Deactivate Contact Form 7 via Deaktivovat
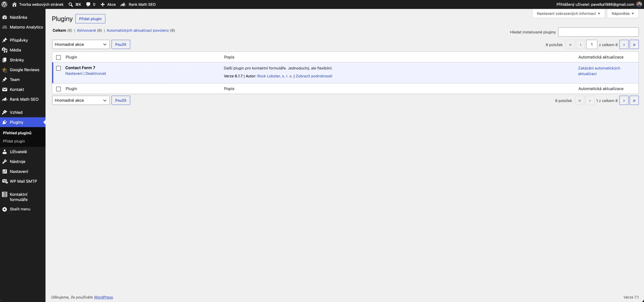The image size is (644, 302). tap(96, 73)
